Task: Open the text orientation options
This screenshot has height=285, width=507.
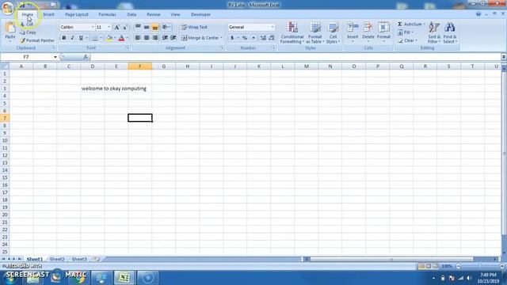Action: point(166,27)
